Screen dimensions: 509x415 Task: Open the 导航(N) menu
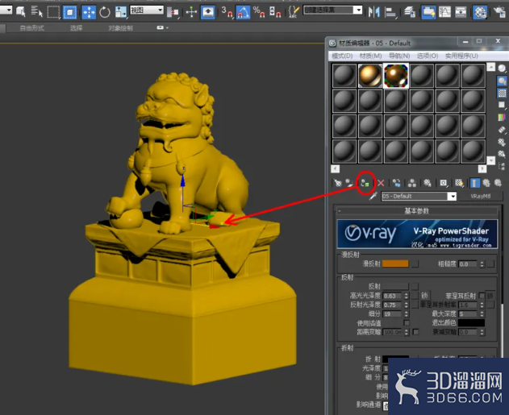click(x=399, y=56)
